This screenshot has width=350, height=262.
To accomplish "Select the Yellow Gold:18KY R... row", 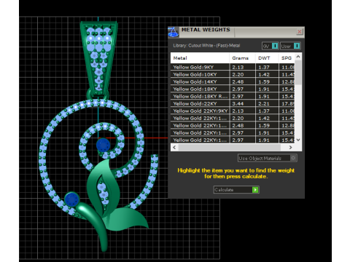I will pos(233,96).
